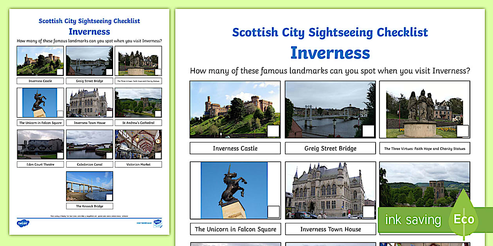Click the large Inverness Town House label
The image size is (493, 246).
(x=330, y=229)
